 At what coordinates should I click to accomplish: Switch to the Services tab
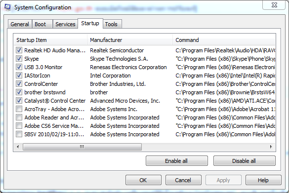pyautogui.click(x=65, y=24)
